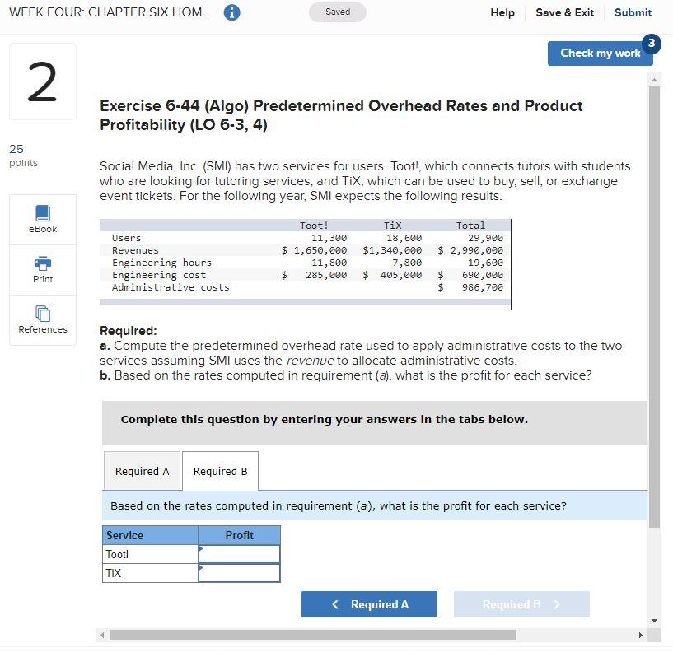673x652 pixels.
Task: Go back to Required A using bottom button
Action: 369,604
